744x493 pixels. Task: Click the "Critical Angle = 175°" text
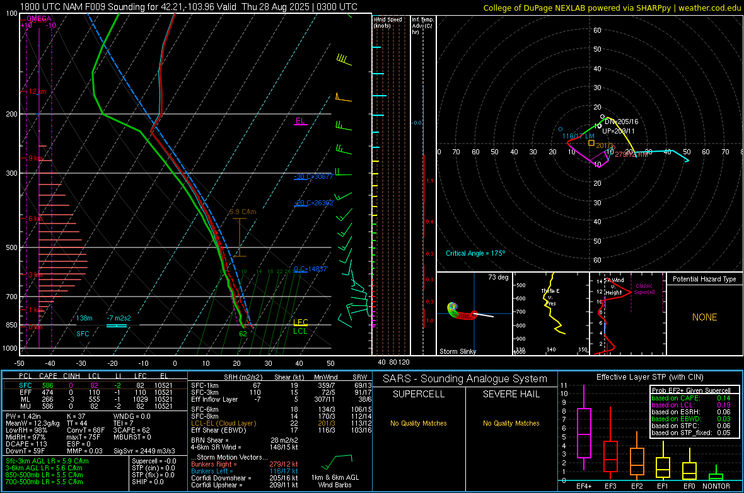475,253
